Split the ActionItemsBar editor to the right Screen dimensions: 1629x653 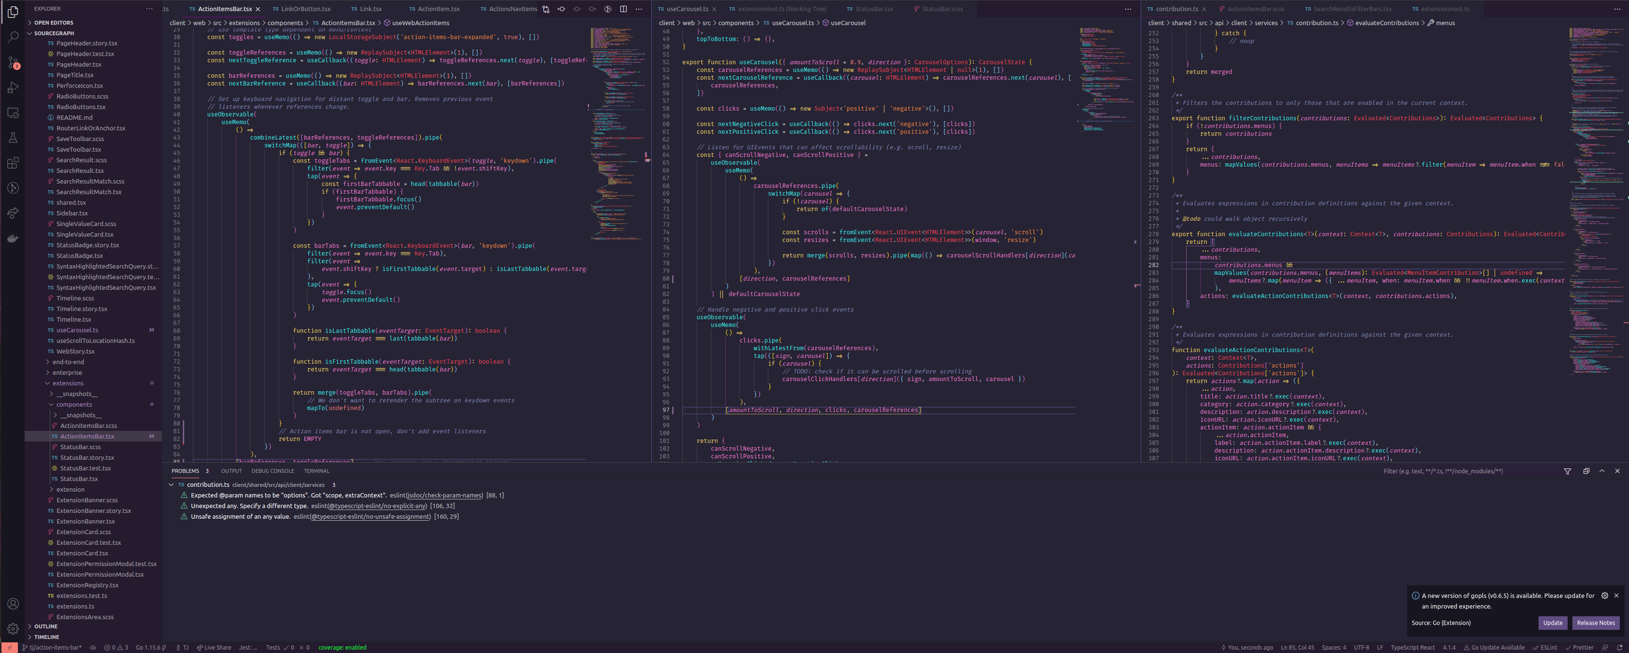click(624, 9)
